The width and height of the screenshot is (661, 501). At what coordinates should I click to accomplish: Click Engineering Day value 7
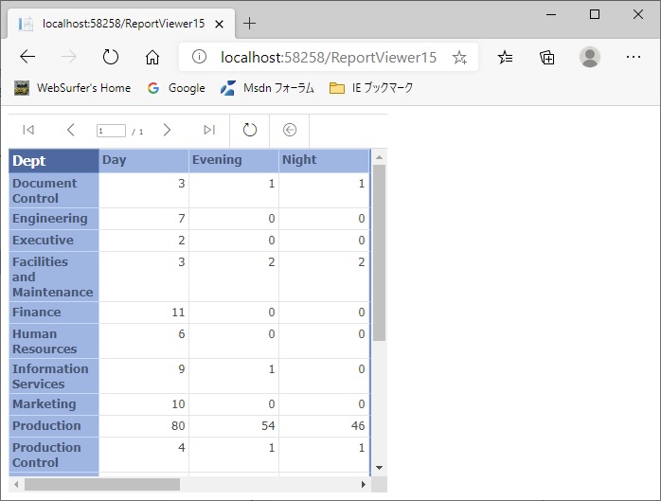tap(182, 219)
